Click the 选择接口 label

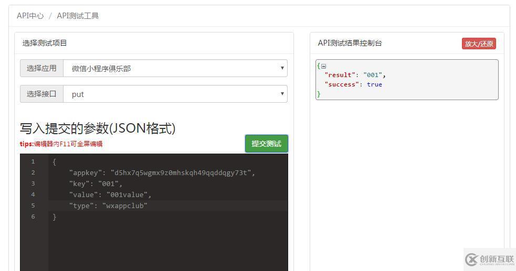(41, 94)
